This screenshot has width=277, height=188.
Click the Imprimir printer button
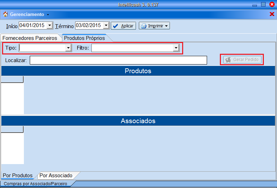coord(154,26)
